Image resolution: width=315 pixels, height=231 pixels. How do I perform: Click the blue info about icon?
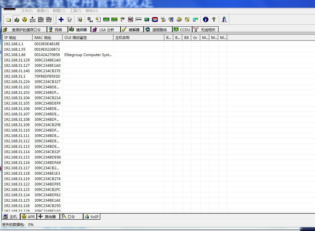205,20
